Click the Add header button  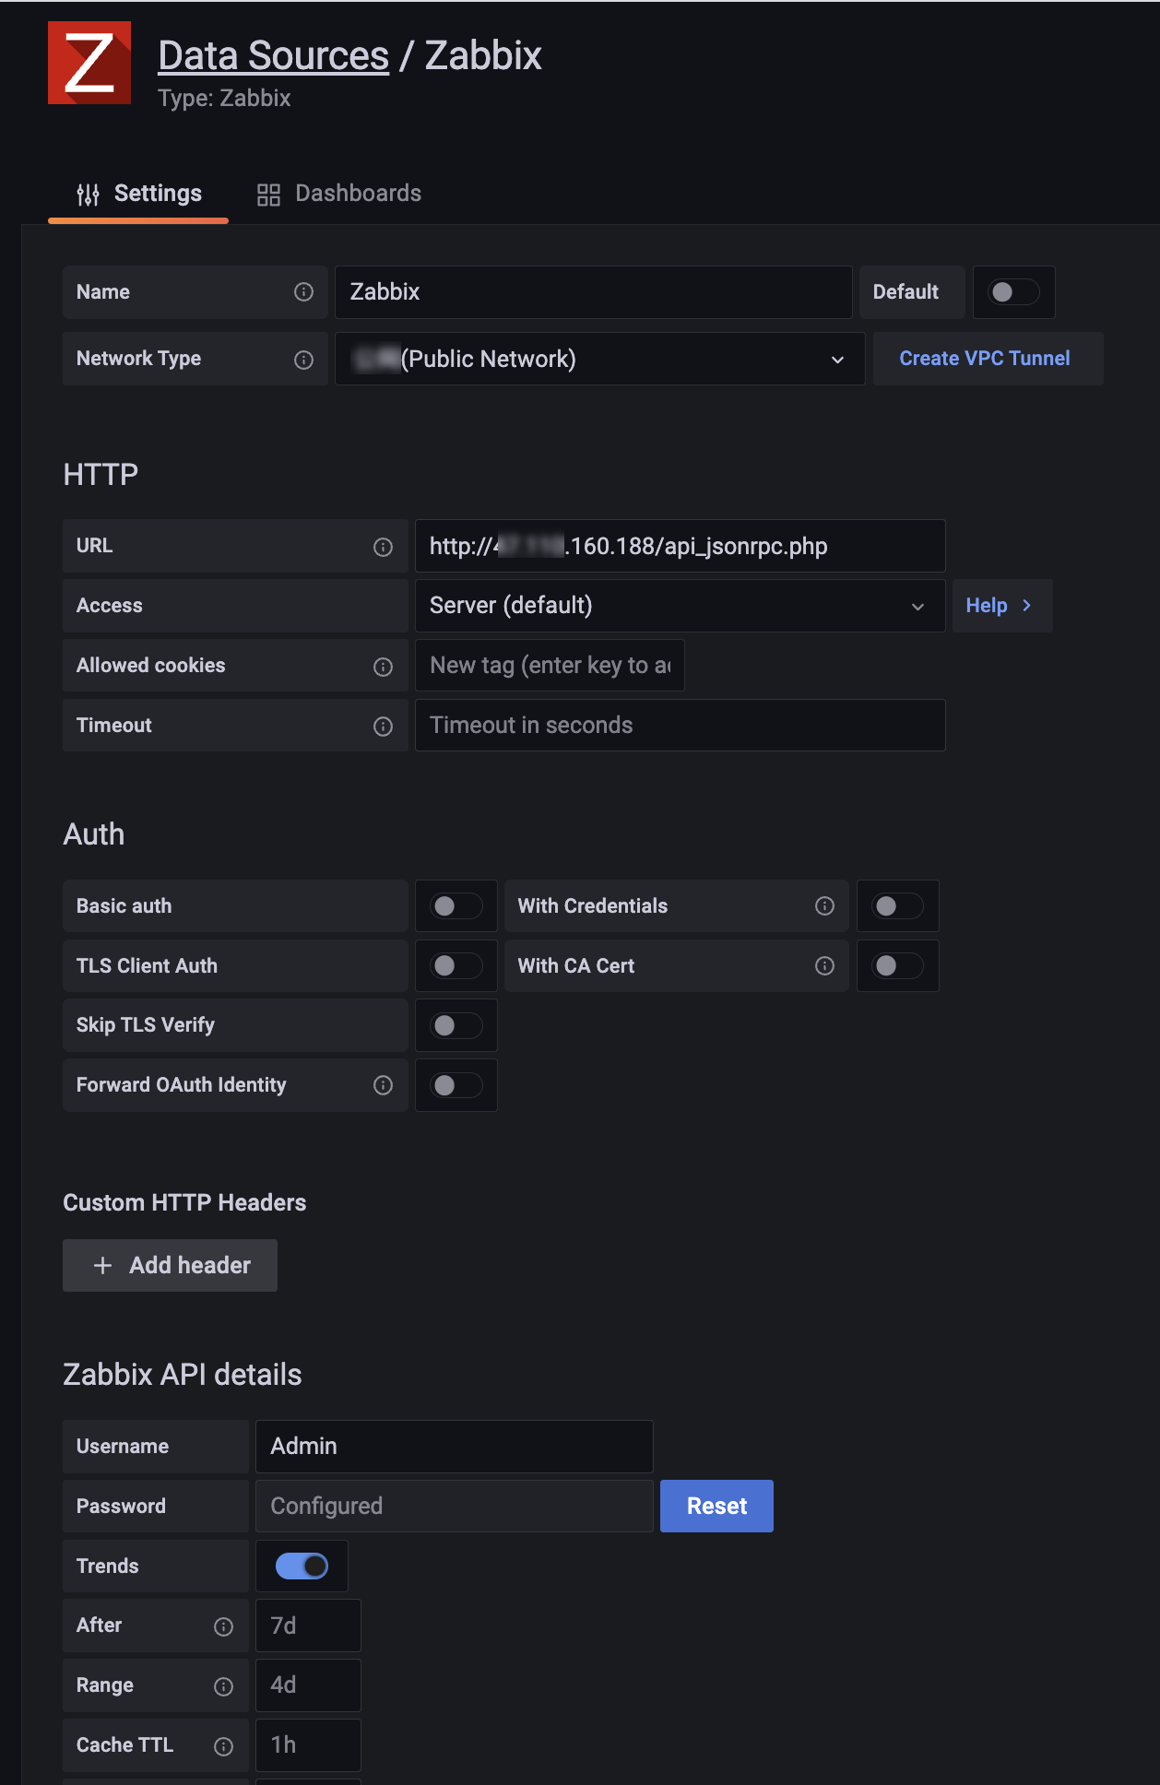pyautogui.click(x=170, y=1265)
